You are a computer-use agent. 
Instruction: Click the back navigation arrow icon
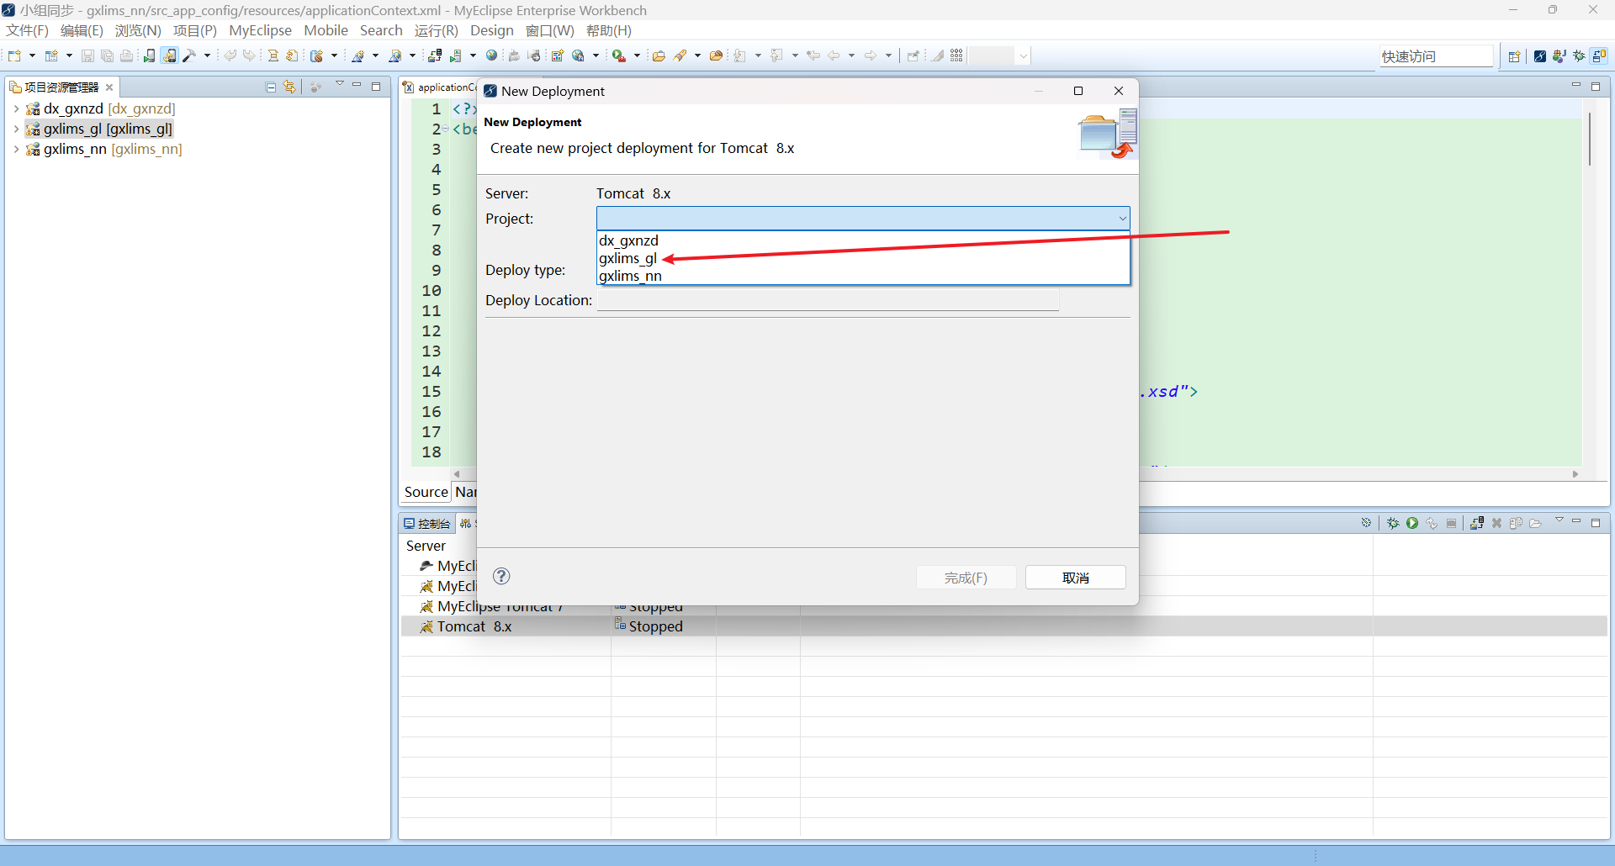(834, 55)
